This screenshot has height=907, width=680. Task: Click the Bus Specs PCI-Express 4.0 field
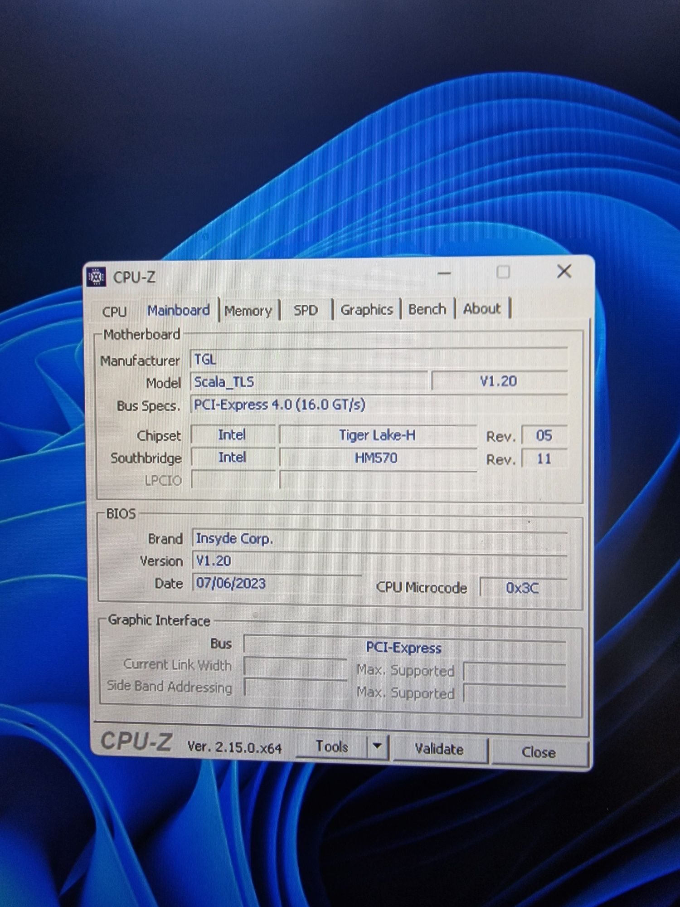[379, 404]
